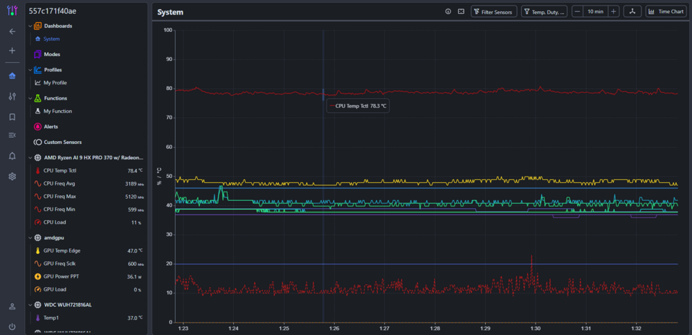Open settings via the sidebar gear icon
This screenshot has height=335, width=692.
pos(12,176)
